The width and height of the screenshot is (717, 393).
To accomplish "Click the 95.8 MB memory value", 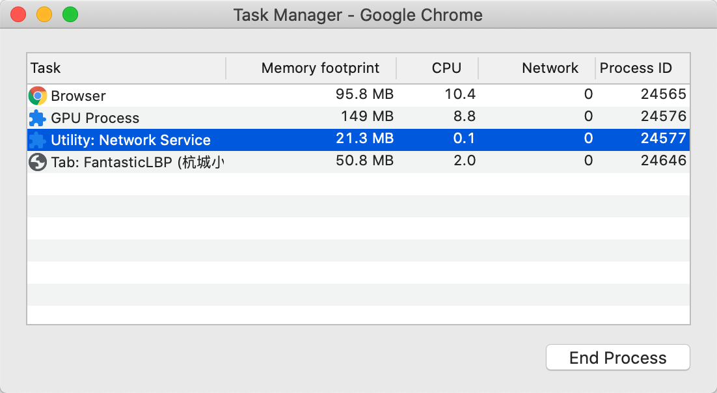I will point(364,94).
